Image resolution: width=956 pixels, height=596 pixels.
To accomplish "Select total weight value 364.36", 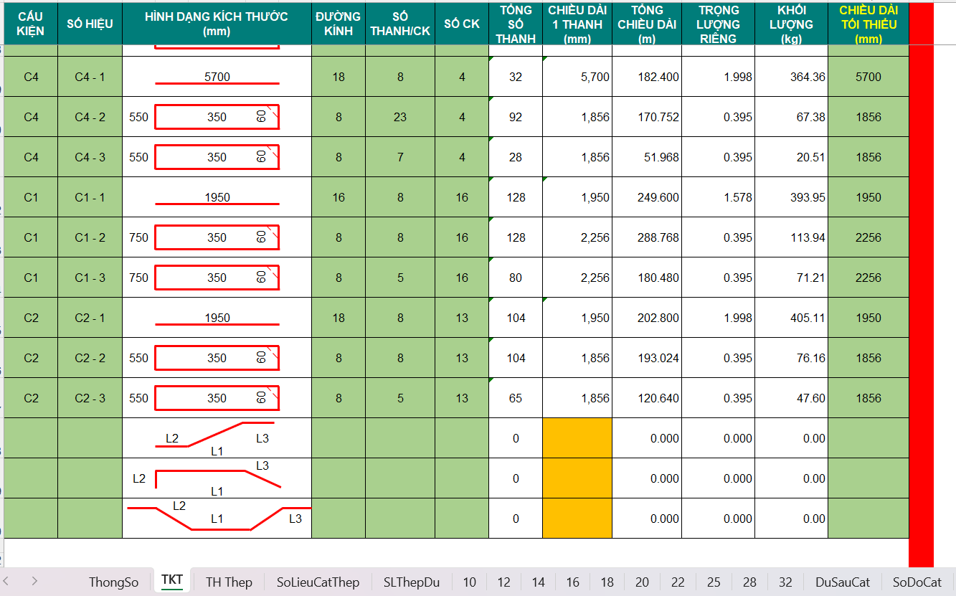I will point(792,77).
